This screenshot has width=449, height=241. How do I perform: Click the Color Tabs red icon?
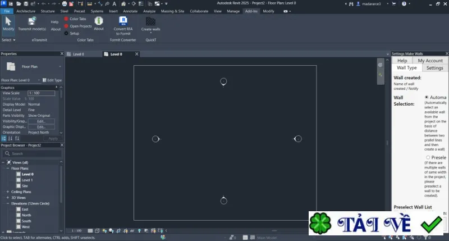pos(66,19)
